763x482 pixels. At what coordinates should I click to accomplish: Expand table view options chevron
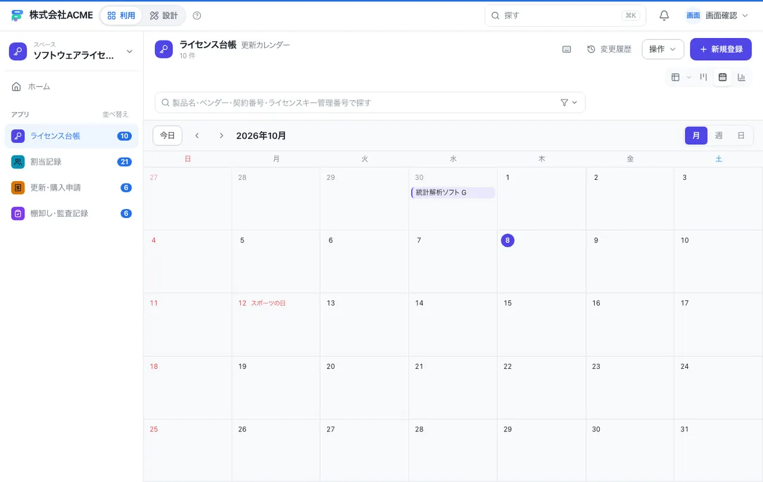point(688,77)
